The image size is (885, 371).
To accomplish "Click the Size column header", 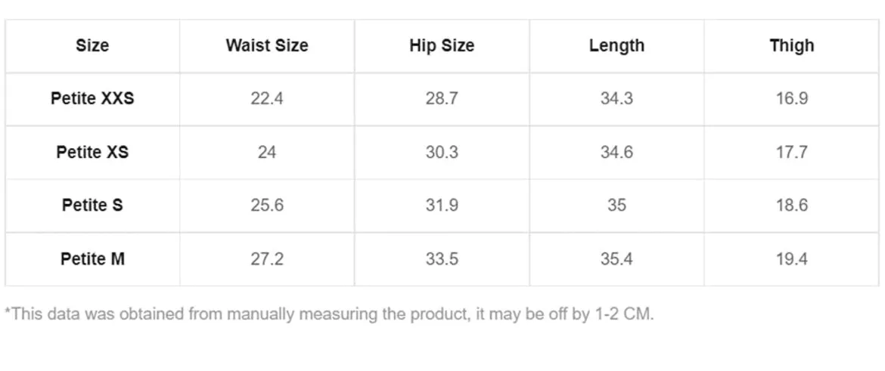I will 92,45.
